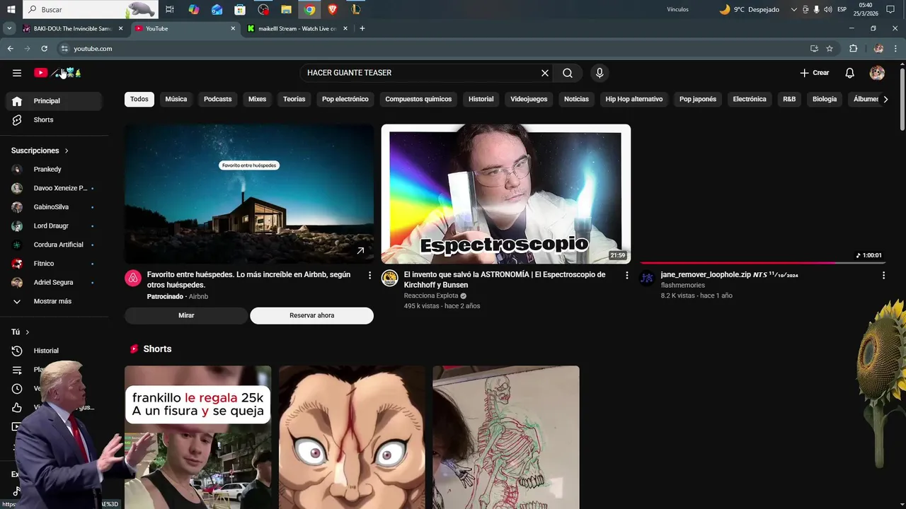
Task: Select the R&B filter chip
Action: 789,99
